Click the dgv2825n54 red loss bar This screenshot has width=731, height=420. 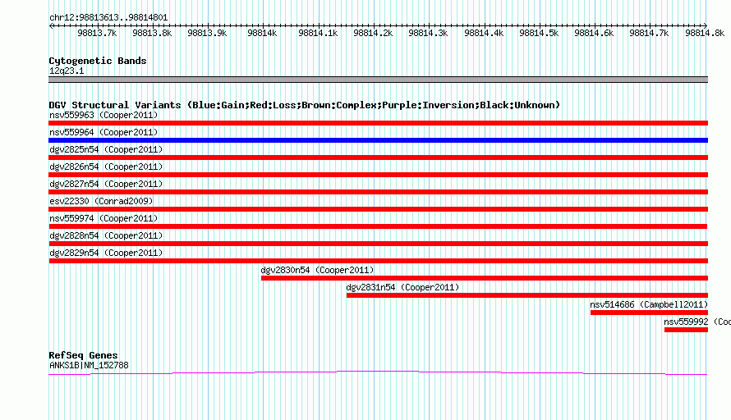378,157
